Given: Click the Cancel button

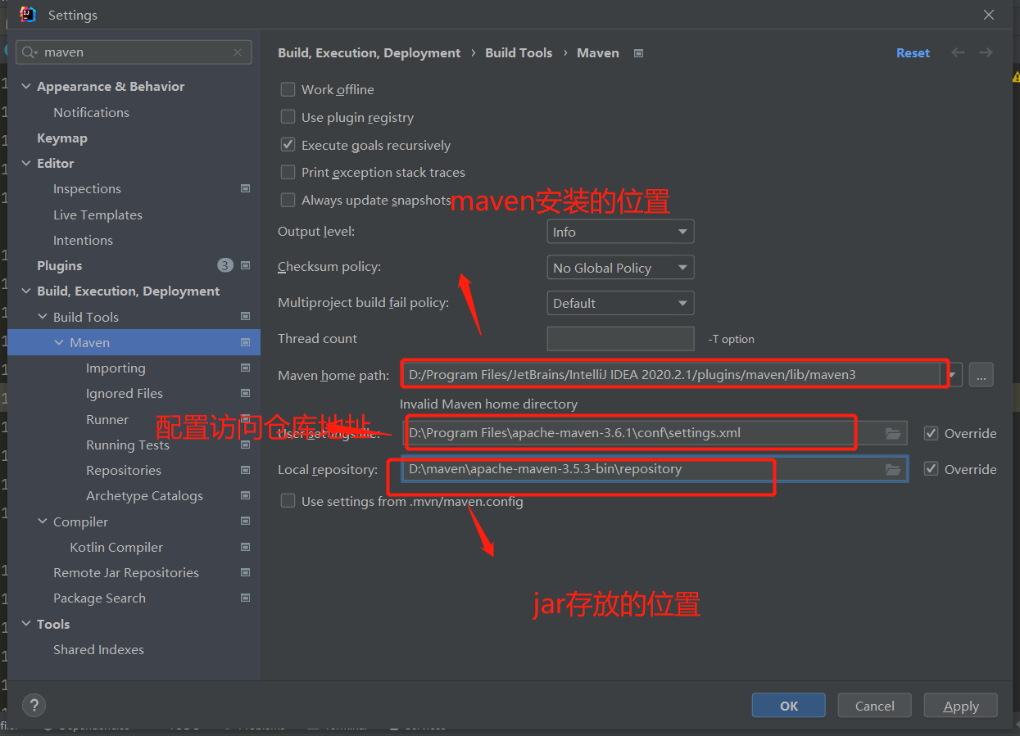Looking at the screenshot, I should click(874, 706).
